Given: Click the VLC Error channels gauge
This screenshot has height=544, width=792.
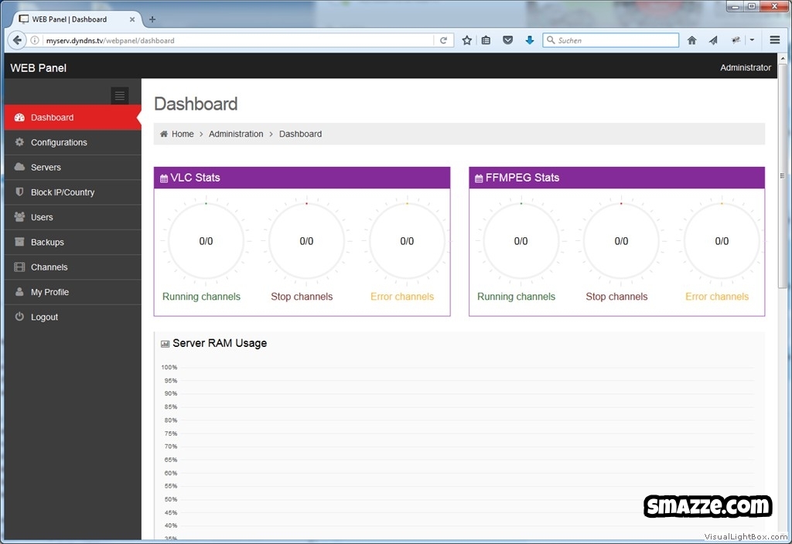Looking at the screenshot, I should (x=407, y=241).
